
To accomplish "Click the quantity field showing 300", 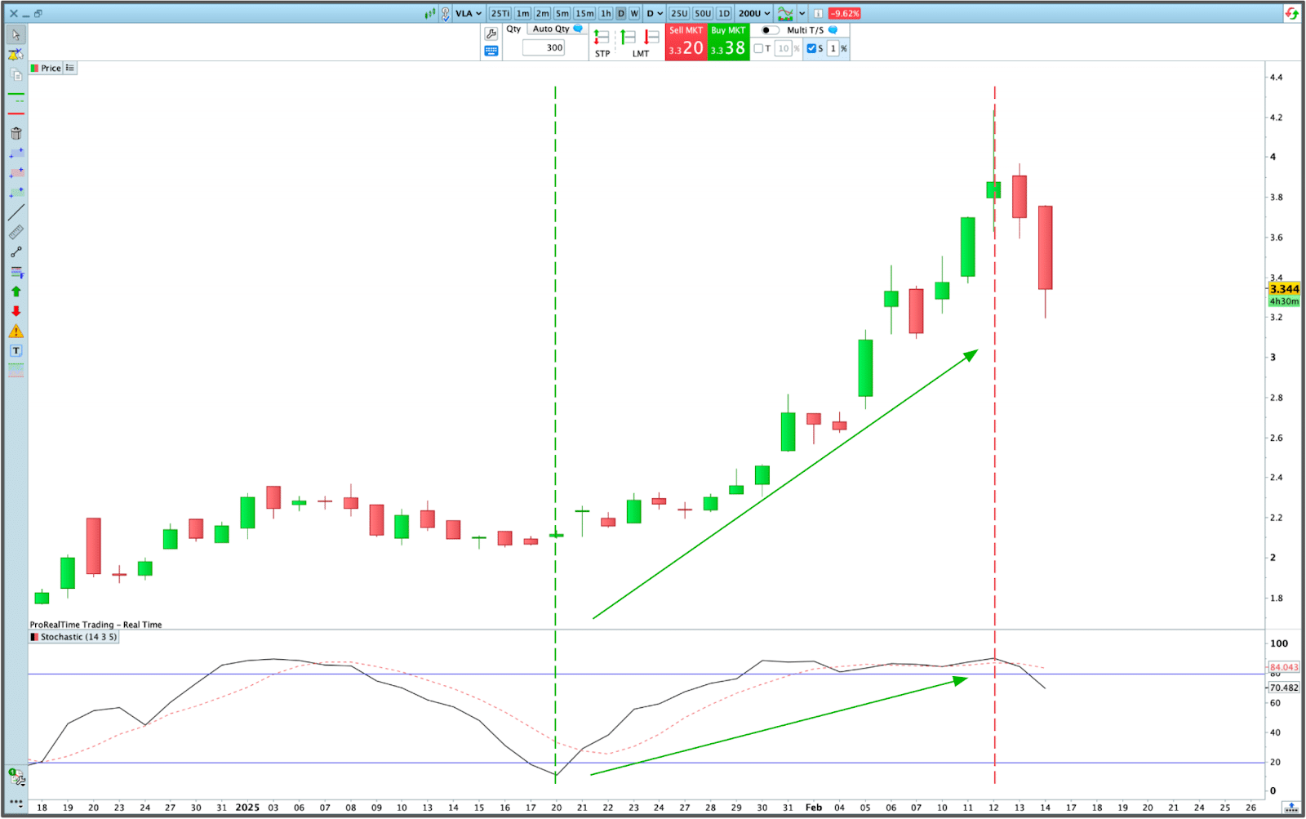I will (x=544, y=48).
